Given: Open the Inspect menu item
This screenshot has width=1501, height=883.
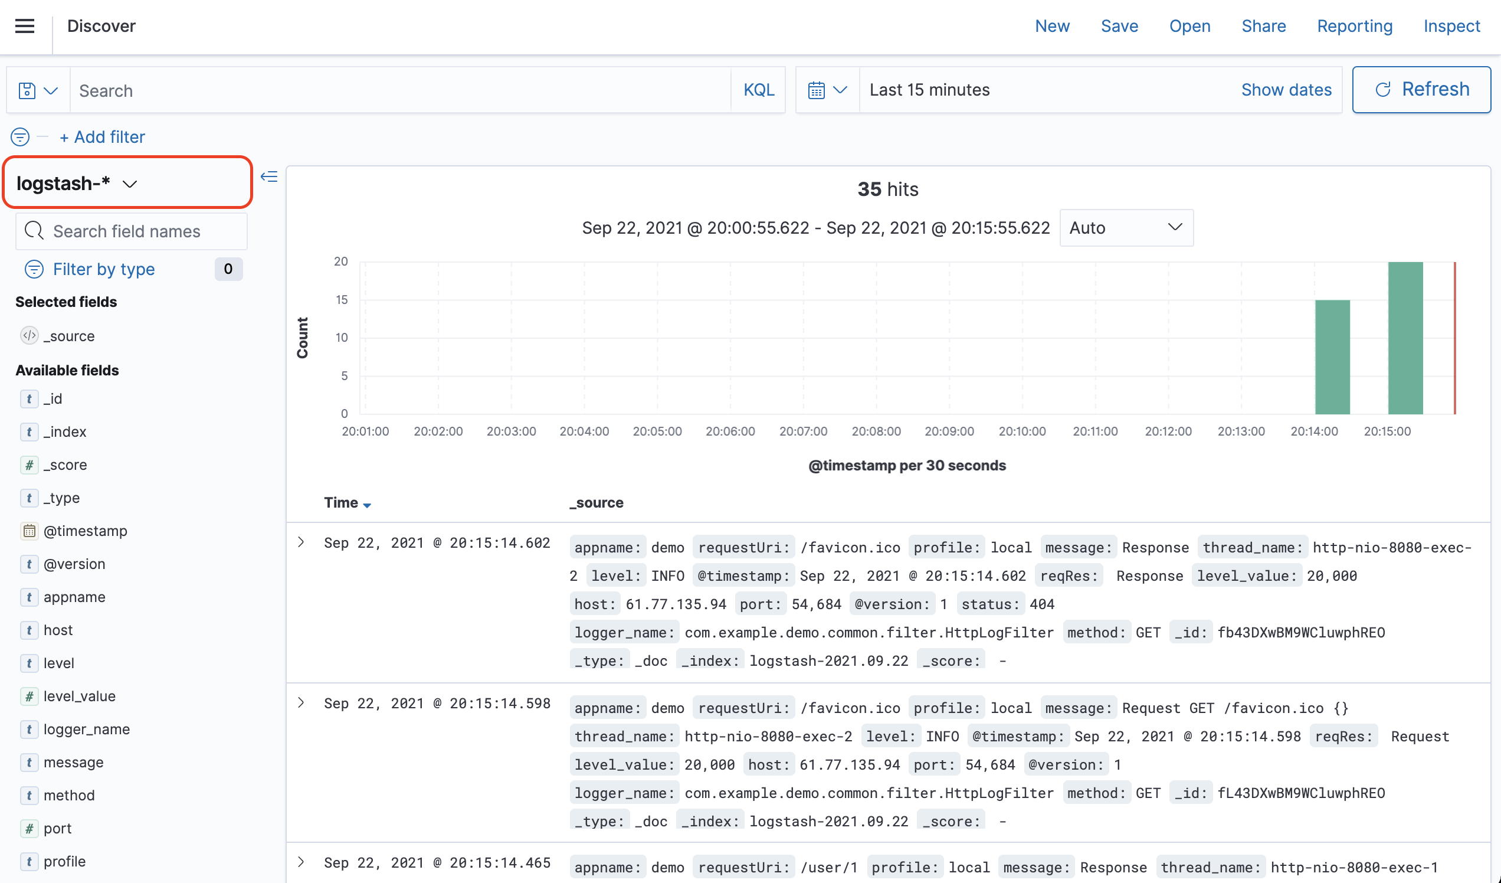Looking at the screenshot, I should (1451, 25).
